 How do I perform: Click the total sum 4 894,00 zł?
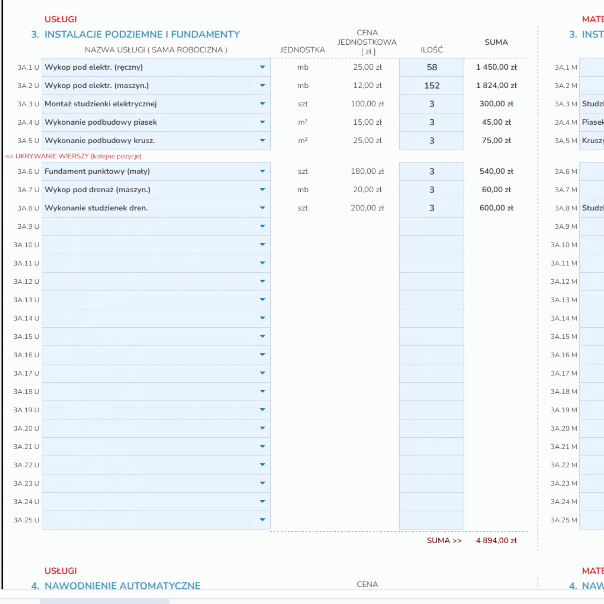[x=496, y=541]
